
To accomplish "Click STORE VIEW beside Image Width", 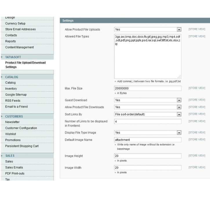I will tap(197, 167).
